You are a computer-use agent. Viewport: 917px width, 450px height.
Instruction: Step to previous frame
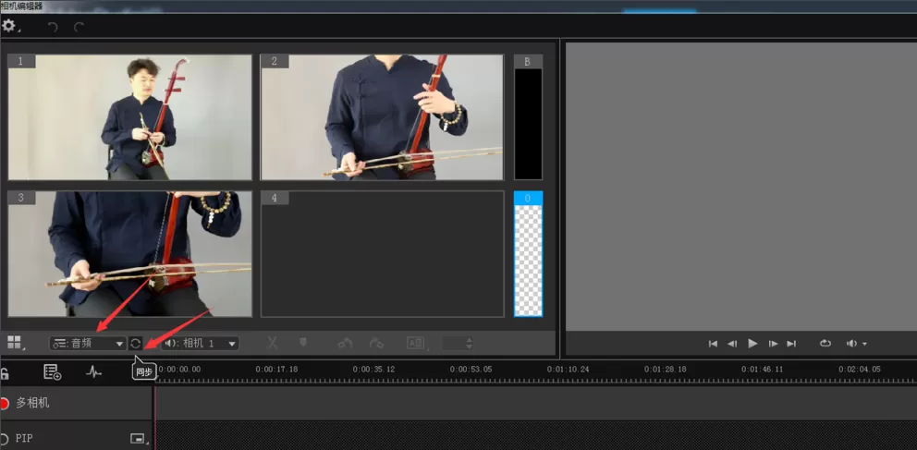(x=732, y=344)
